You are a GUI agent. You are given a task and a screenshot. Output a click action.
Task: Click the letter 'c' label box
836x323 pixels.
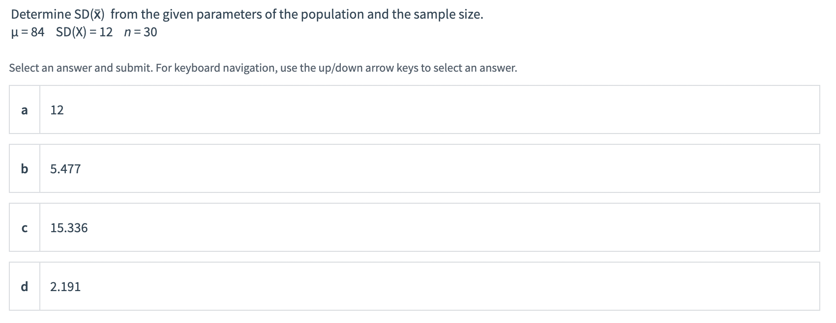tap(24, 227)
